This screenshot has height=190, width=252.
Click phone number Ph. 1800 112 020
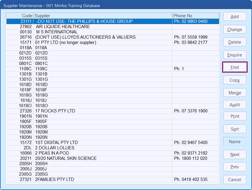tap(190, 158)
